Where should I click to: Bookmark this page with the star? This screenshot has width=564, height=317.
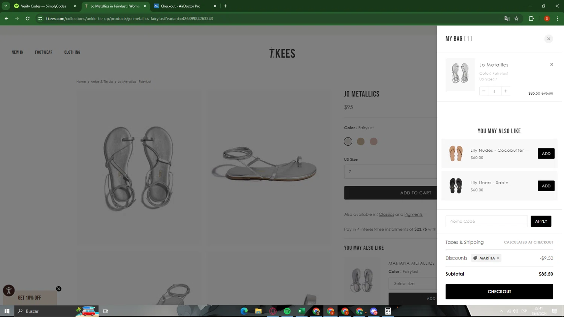coord(517,18)
